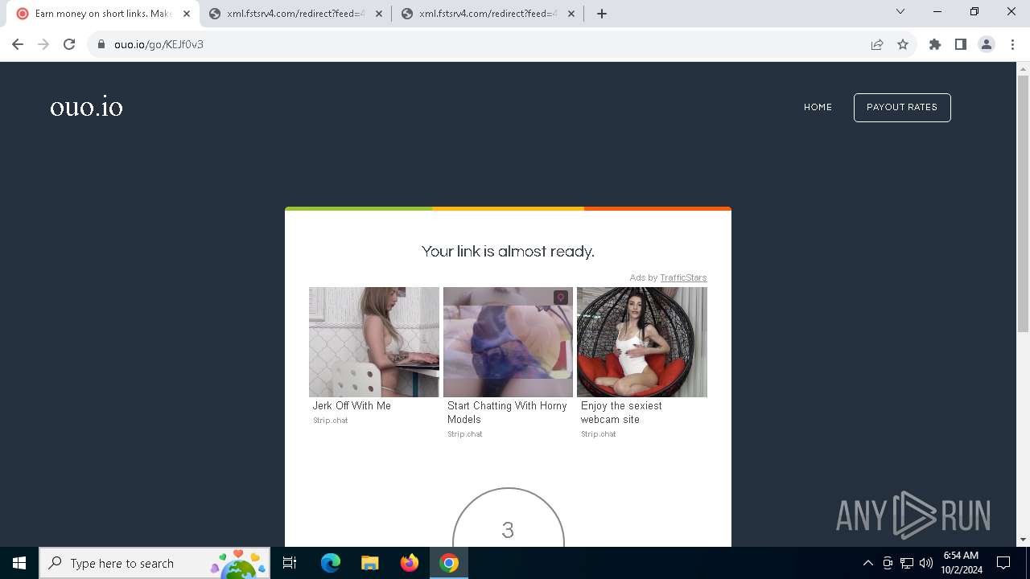
Task: Click the scrollbar down arrow
Action: [x=1023, y=540]
